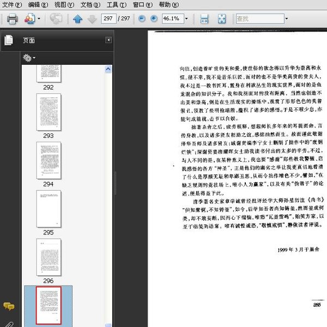Open the 文件 (File) menu
This screenshot has height=327, width=327.
[11, 4]
